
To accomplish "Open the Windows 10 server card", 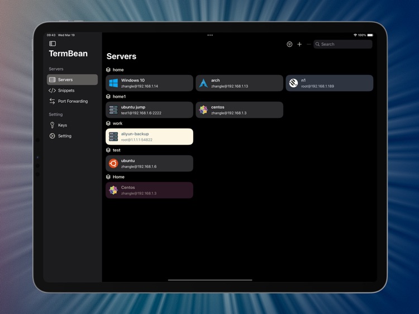I will click(x=149, y=83).
